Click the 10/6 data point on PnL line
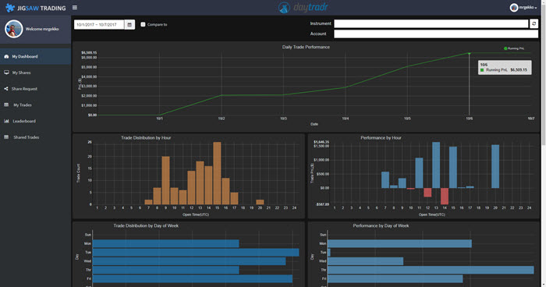The height and width of the screenshot is (287, 546). (x=469, y=53)
